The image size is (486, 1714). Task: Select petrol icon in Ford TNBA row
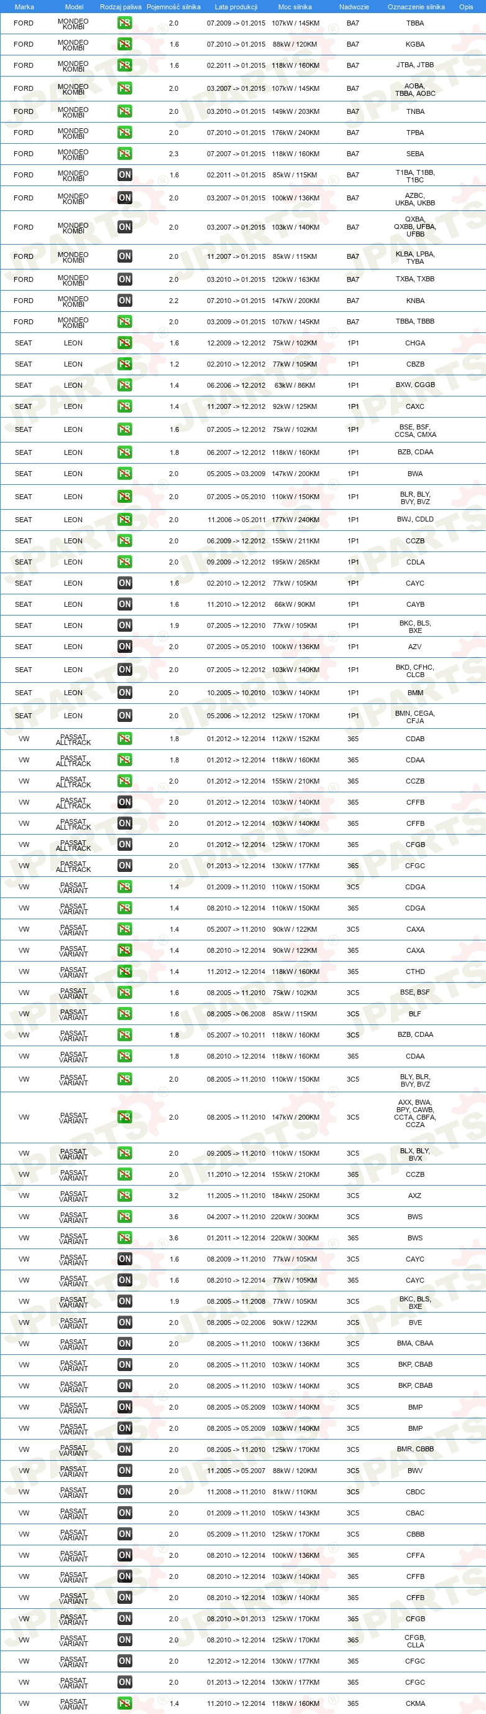(x=124, y=111)
